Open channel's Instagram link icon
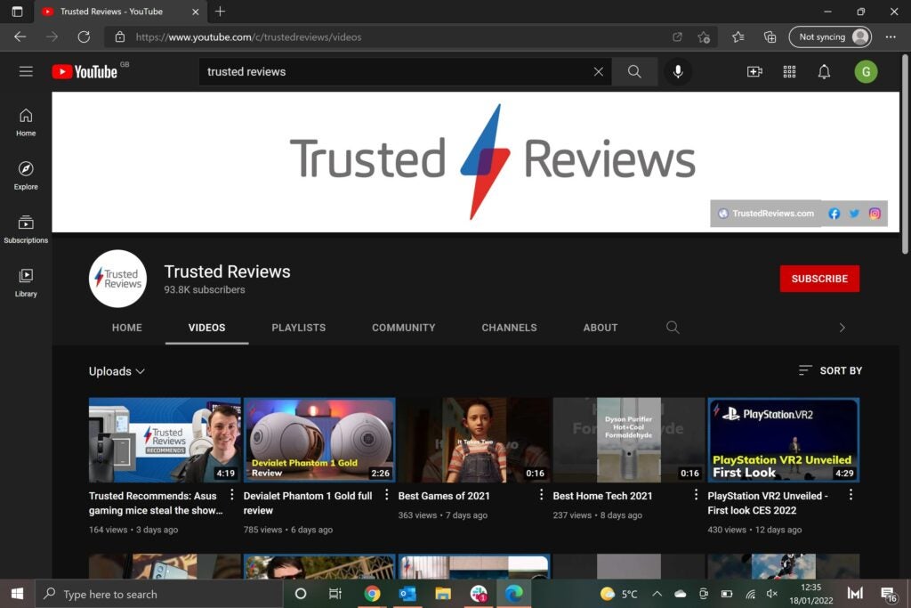The image size is (911, 608). click(875, 214)
